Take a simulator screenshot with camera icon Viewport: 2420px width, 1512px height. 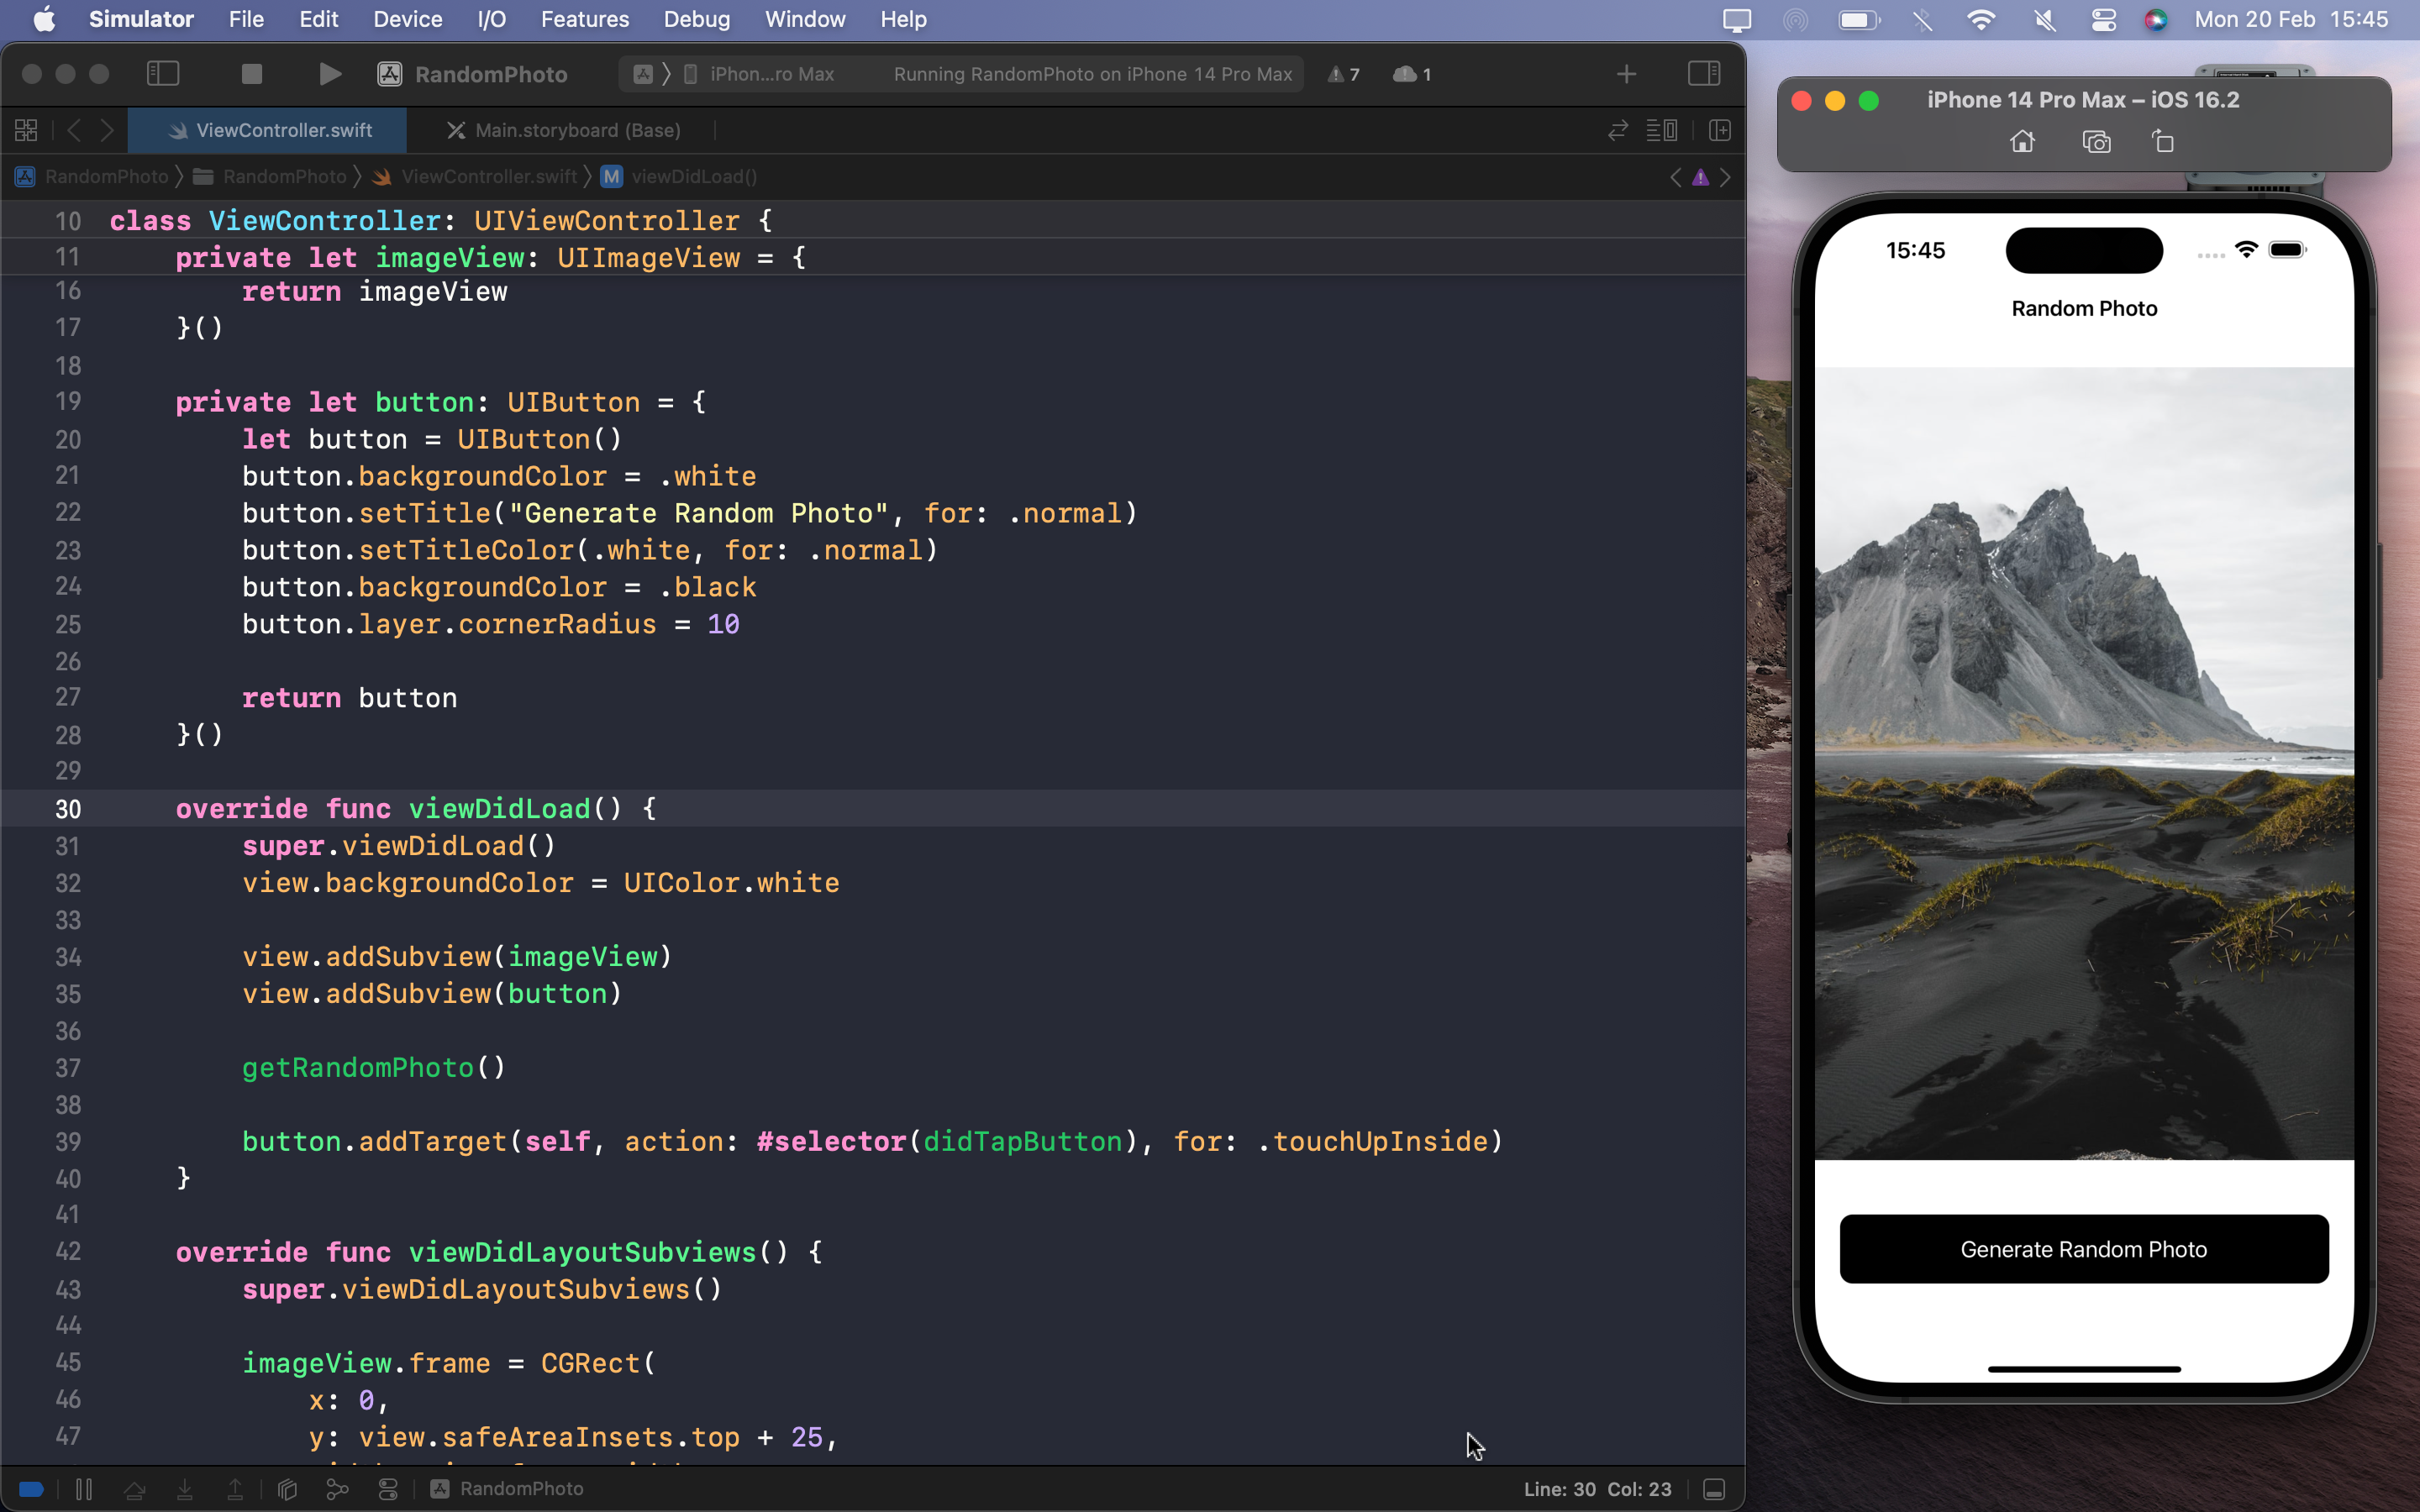(x=2096, y=142)
